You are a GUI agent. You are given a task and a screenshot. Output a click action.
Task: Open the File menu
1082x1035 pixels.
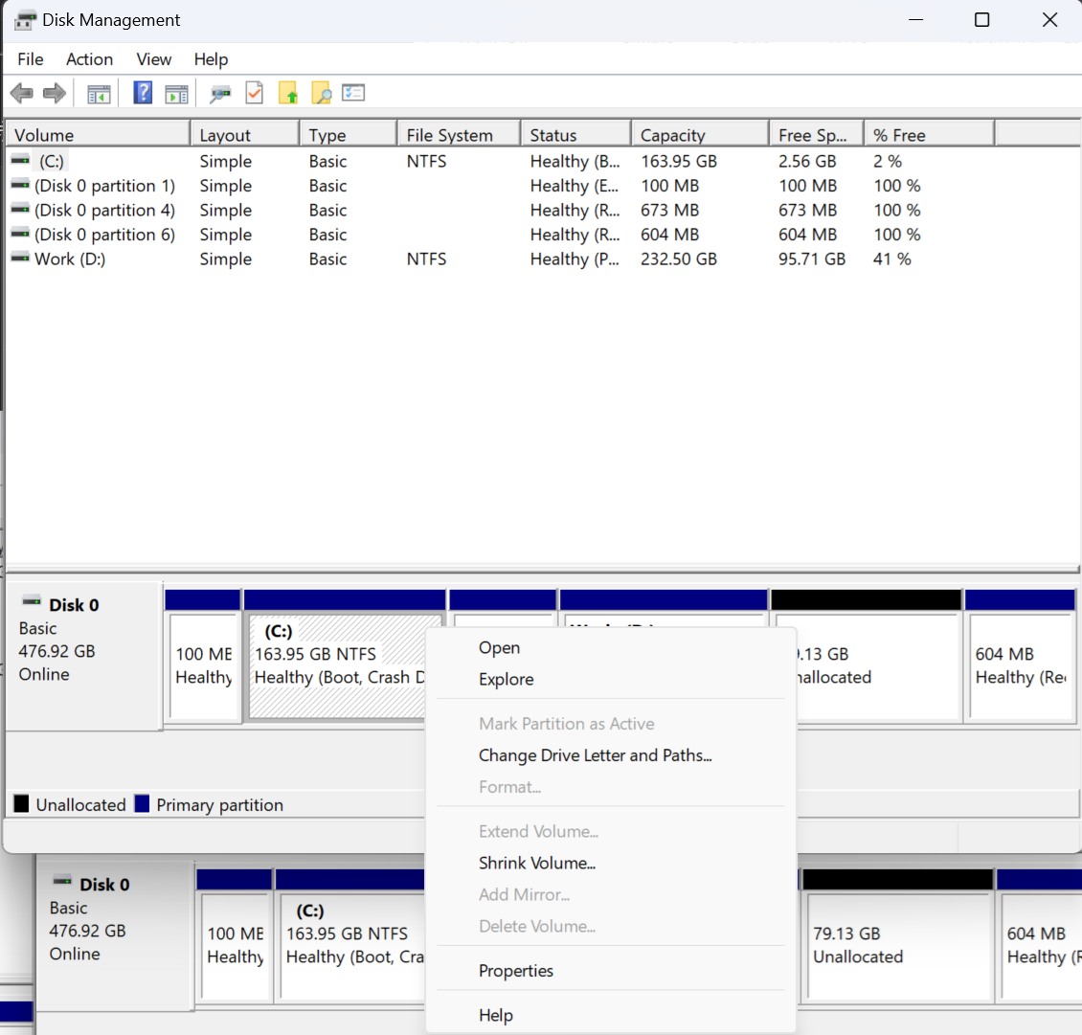[x=31, y=59]
